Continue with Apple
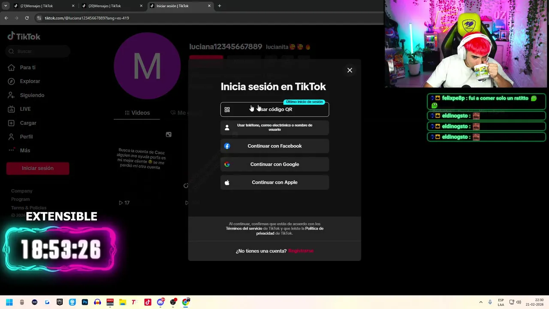This screenshot has height=309, width=549. coord(274,182)
